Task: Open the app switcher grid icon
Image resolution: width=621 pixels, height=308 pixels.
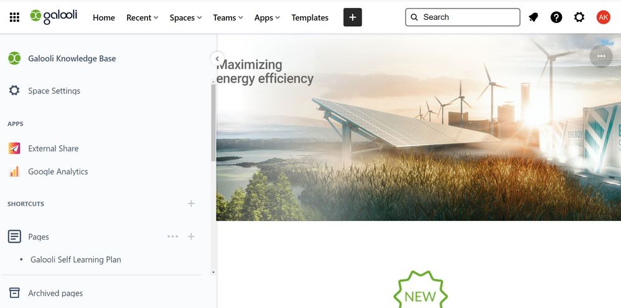Action: pos(14,17)
